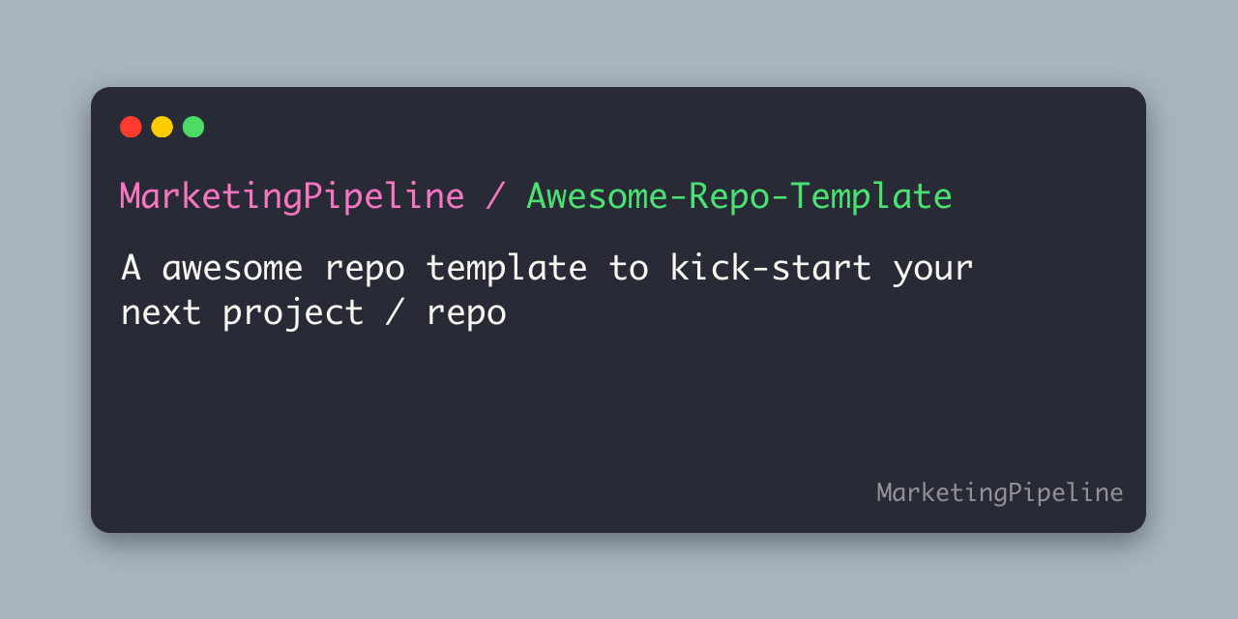Screen dimensions: 1238x619
Task: Open the green Awesome-Repo-Template repo name
Action: 739,197
